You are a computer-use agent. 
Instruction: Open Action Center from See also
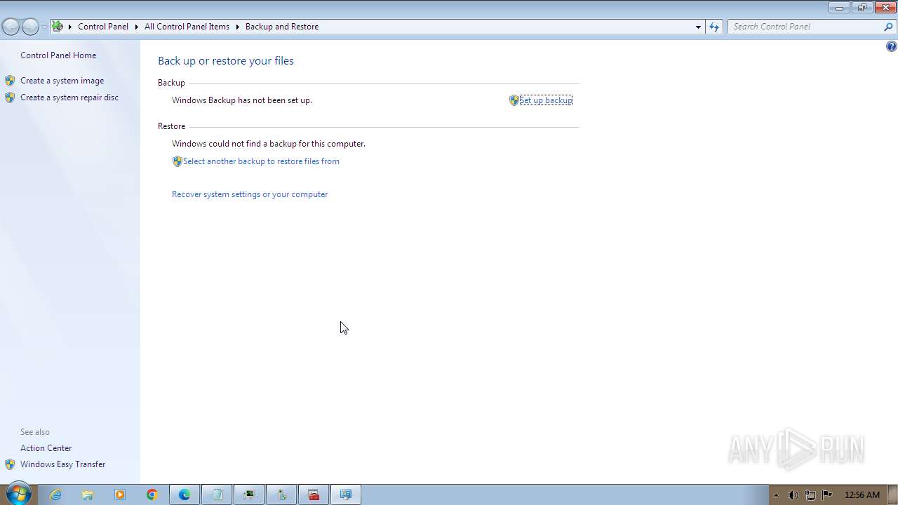click(46, 448)
